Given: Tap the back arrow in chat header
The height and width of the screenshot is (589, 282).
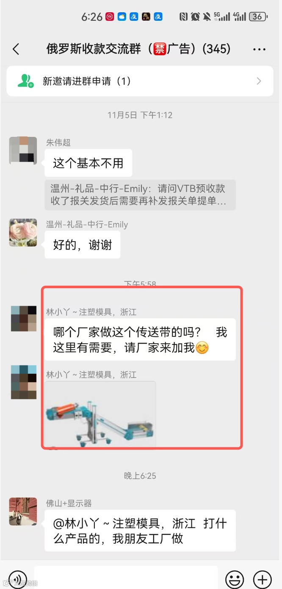Looking at the screenshot, I should point(16,49).
